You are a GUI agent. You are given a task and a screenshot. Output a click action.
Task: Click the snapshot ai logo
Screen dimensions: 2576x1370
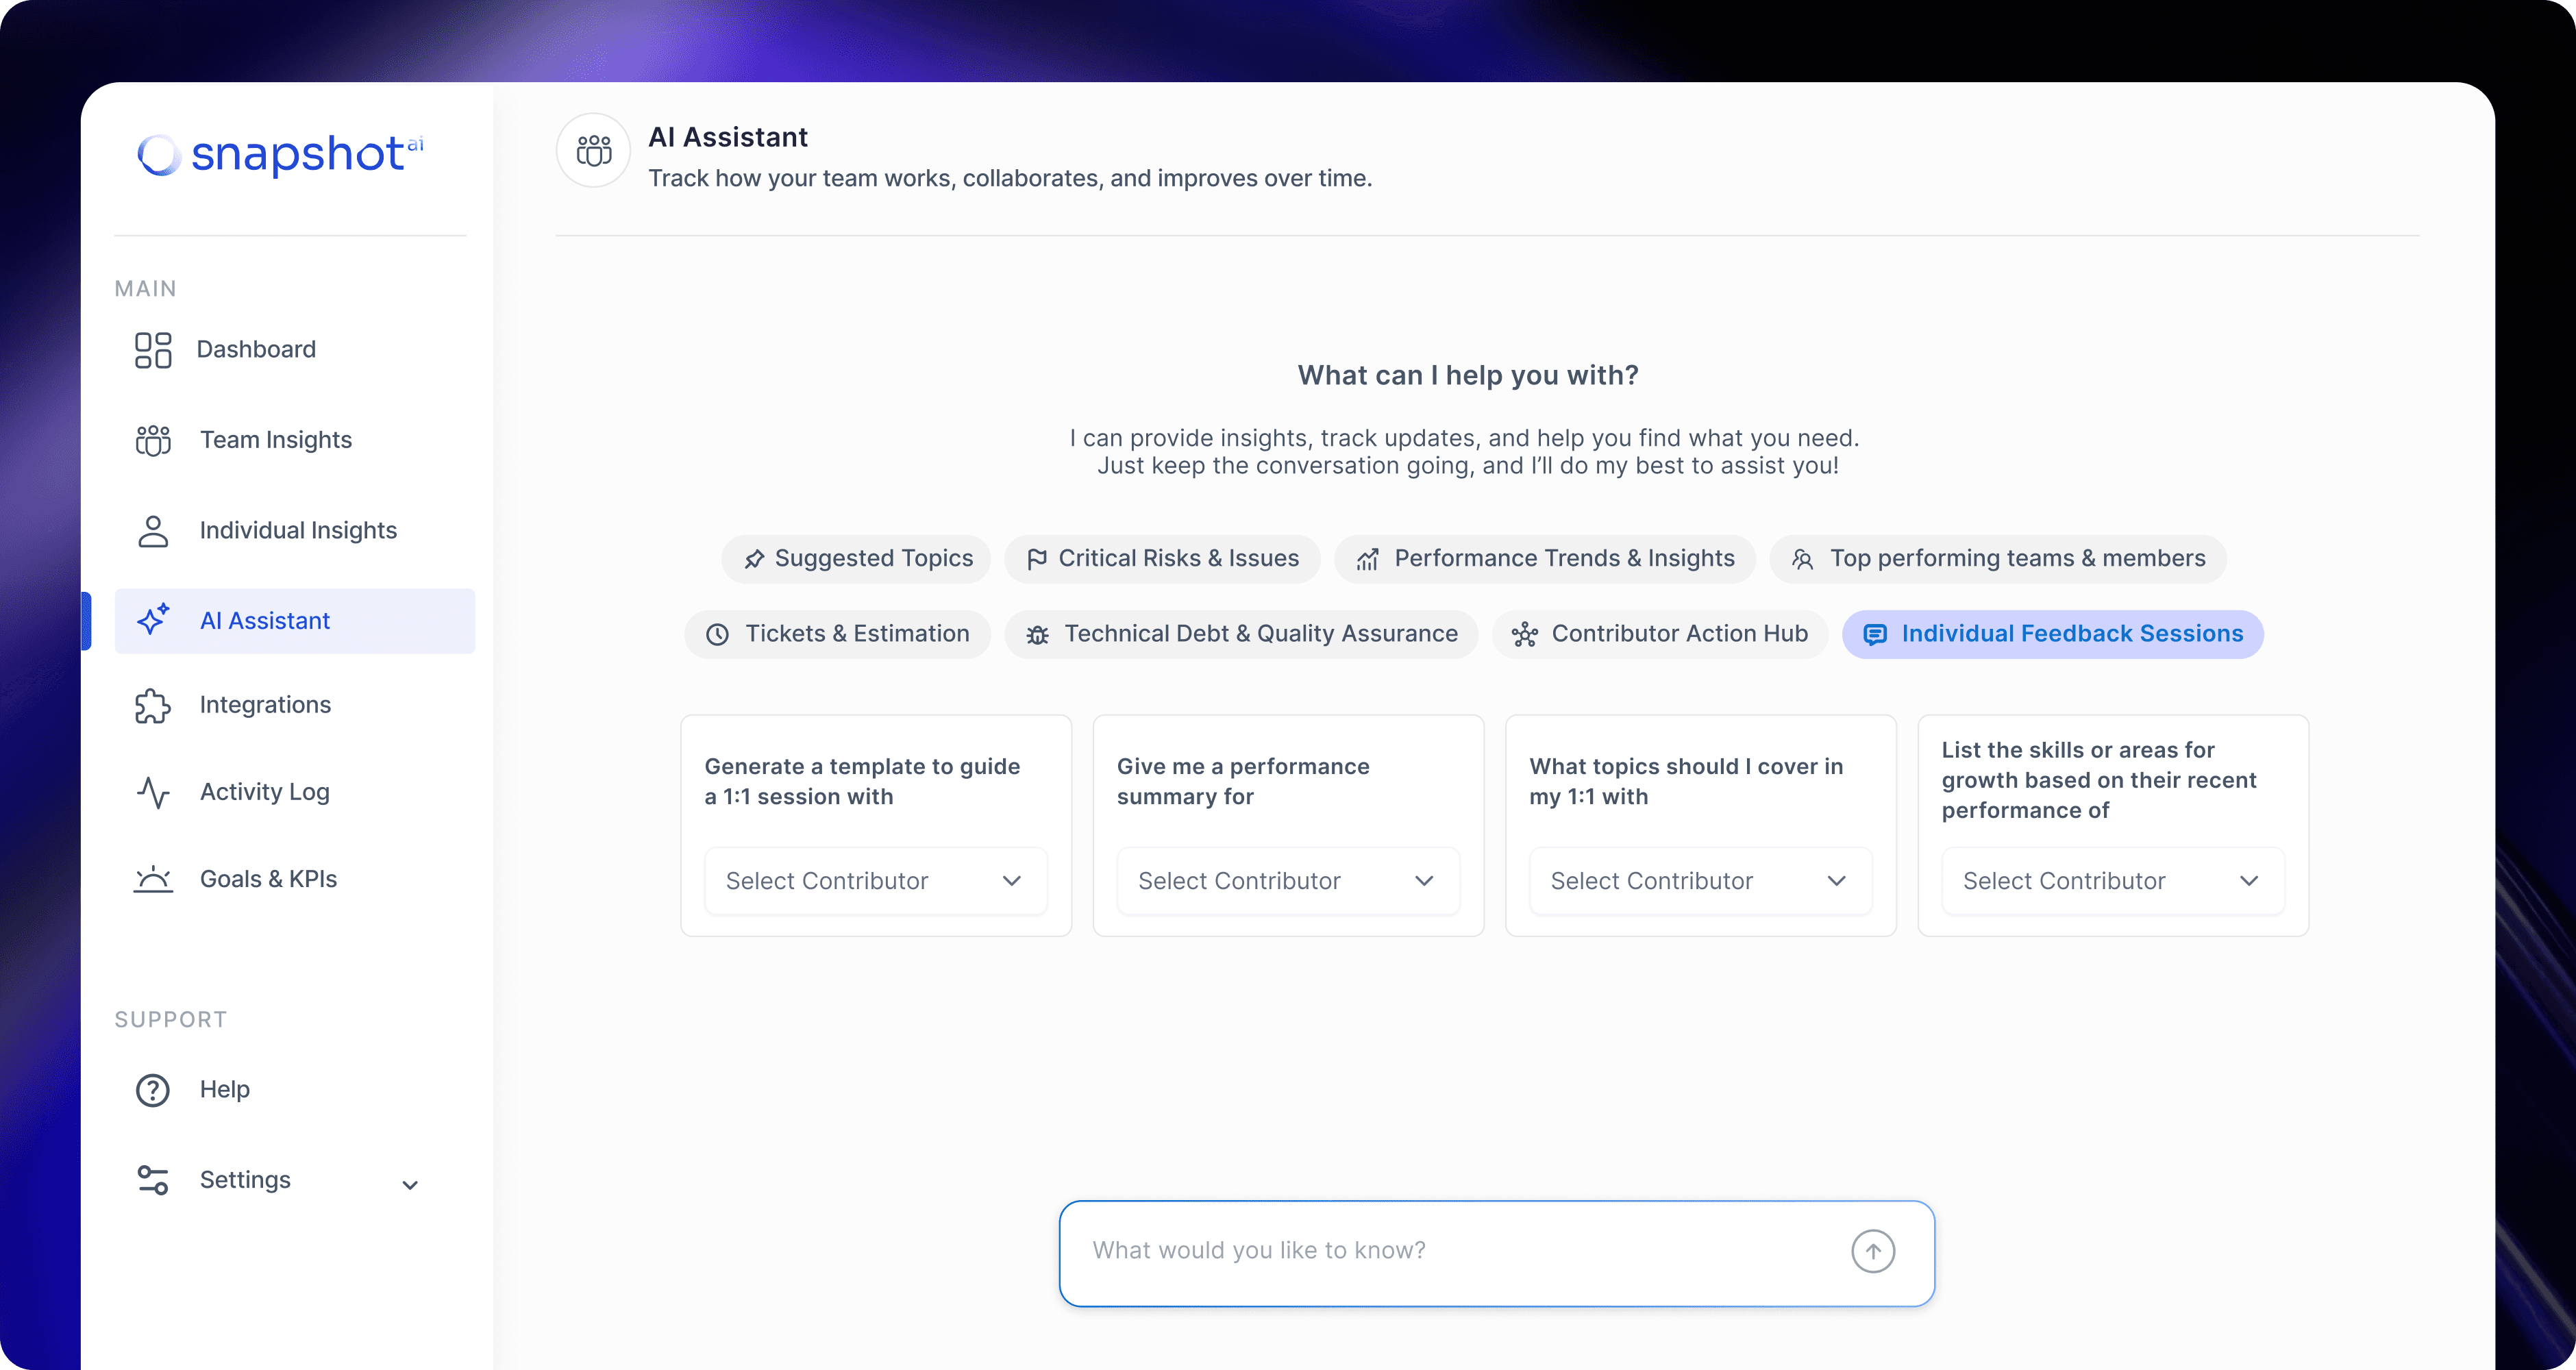281,155
